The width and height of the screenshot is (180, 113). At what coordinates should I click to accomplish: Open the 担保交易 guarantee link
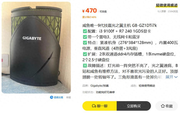pyautogui.click(x=56, y=97)
